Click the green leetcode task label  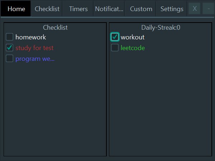point(133,48)
